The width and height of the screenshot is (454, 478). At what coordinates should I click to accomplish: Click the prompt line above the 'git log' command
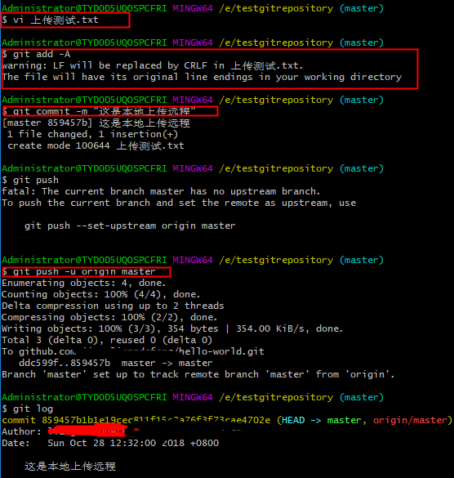(x=193, y=397)
